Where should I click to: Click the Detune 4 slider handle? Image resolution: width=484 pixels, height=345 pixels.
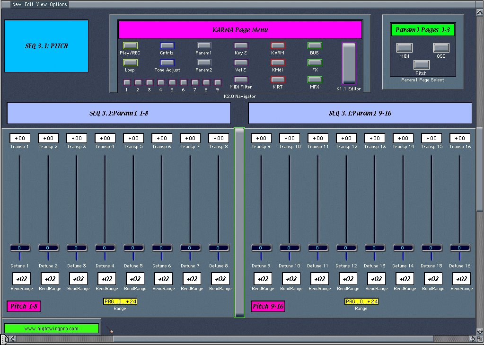(x=105, y=248)
